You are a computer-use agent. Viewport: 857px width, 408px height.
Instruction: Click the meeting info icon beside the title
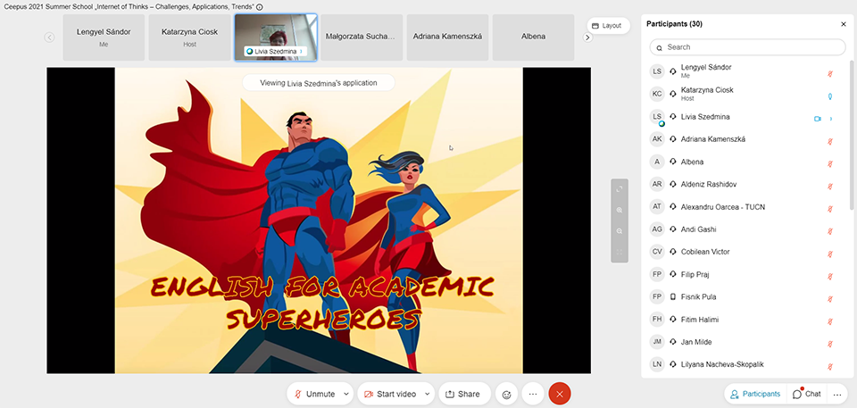(x=260, y=7)
